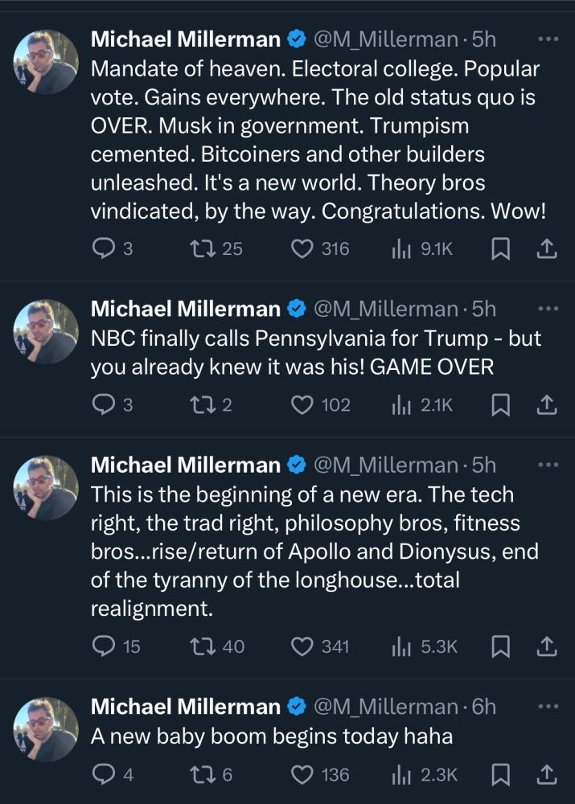Viewport: 575px width, 804px height.
Task: Open the 6h timestamp of baby boom tweet
Action: [485, 706]
